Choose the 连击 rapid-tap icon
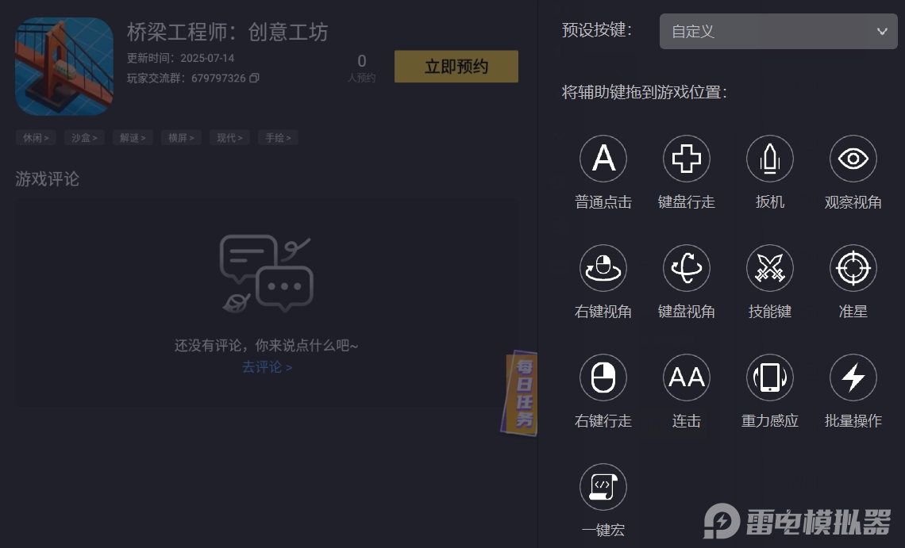This screenshot has width=905, height=548. [x=686, y=377]
